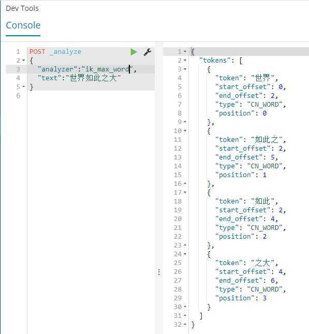The height and width of the screenshot is (334, 309).
Task: Place cursor in the ik_max_word analyzer line
Action: 87,69
